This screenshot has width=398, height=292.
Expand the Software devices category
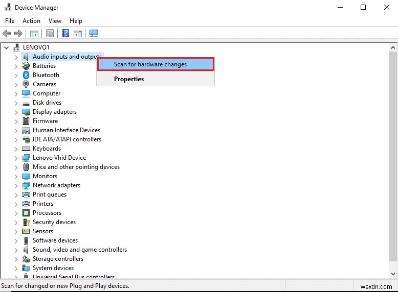click(x=16, y=241)
